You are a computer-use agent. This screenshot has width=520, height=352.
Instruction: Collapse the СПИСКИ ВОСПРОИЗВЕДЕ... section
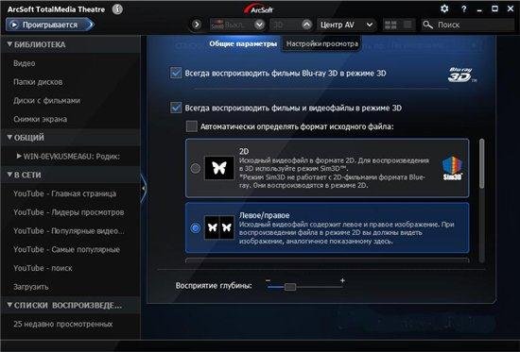(x=9, y=305)
